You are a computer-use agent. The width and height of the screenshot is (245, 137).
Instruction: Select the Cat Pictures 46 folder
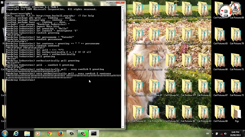tap(155, 62)
